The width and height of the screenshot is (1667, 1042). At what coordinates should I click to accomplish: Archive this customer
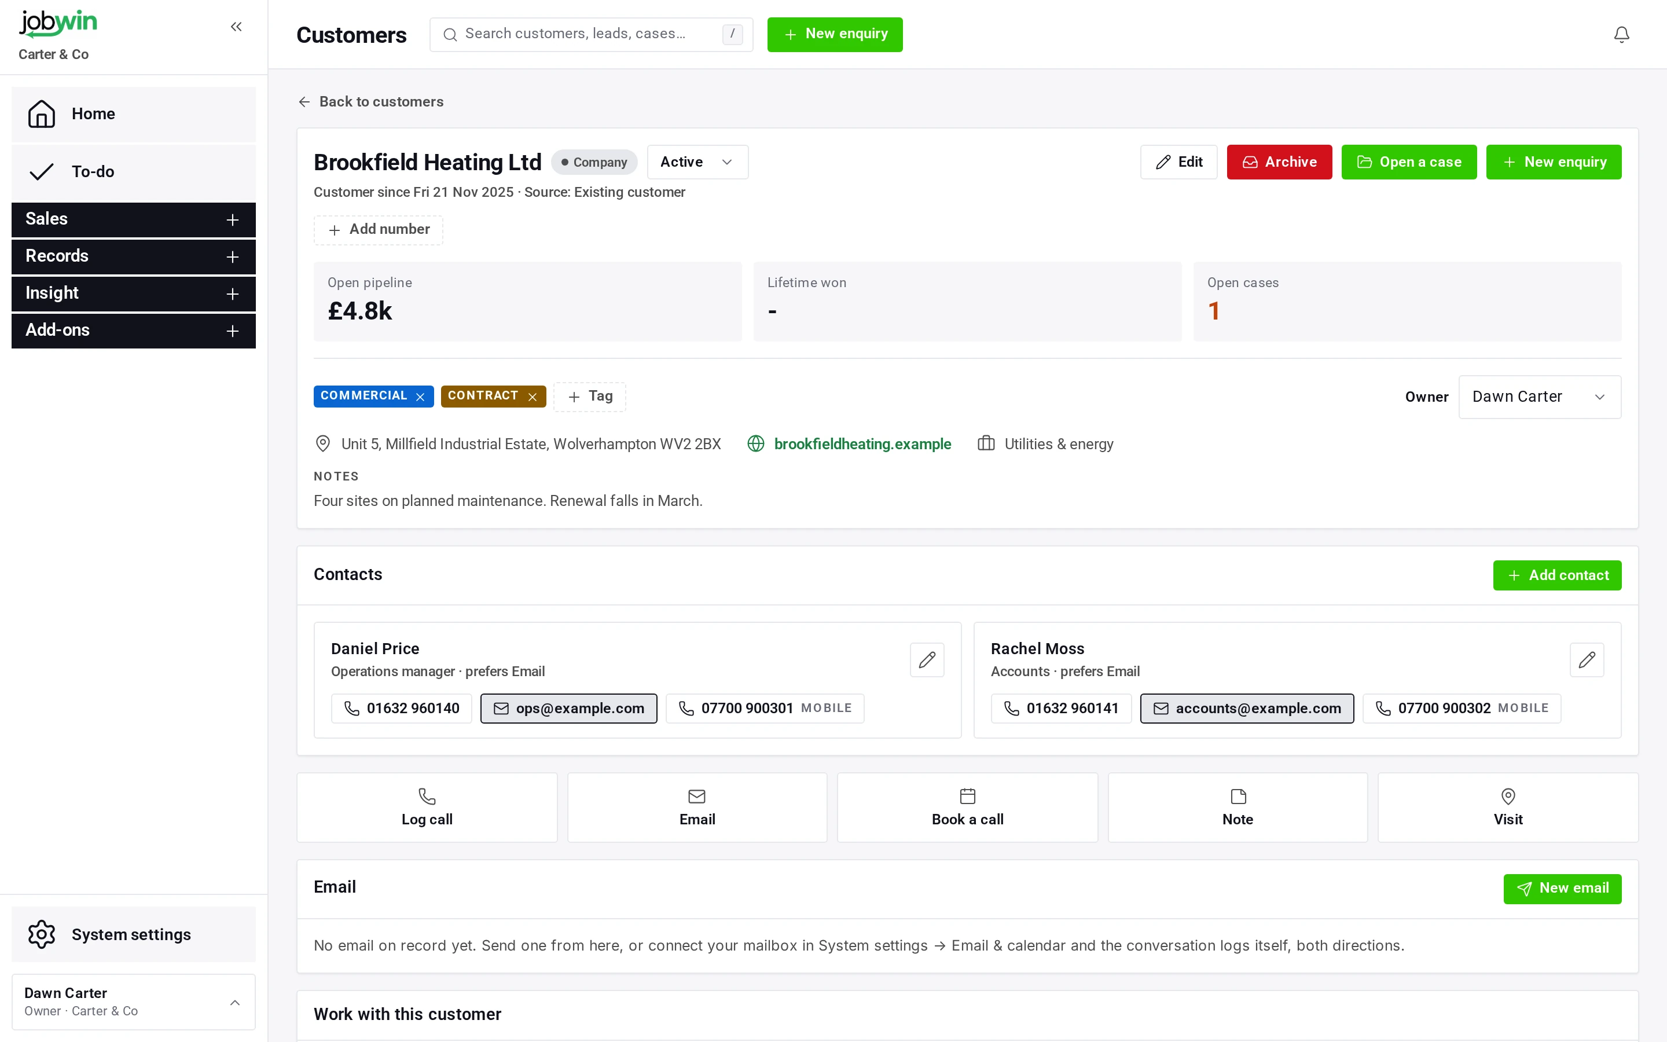[x=1279, y=162]
